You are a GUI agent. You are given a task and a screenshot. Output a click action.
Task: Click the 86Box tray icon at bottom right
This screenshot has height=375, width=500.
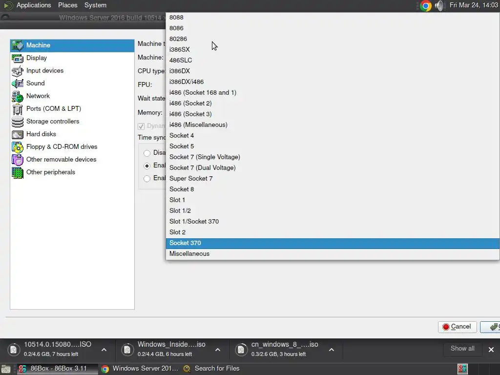pos(462,369)
